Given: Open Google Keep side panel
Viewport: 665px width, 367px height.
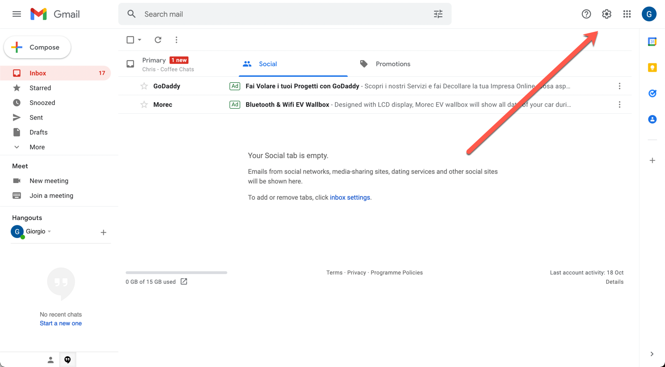Looking at the screenshot, I should click(x=653, y=67).
